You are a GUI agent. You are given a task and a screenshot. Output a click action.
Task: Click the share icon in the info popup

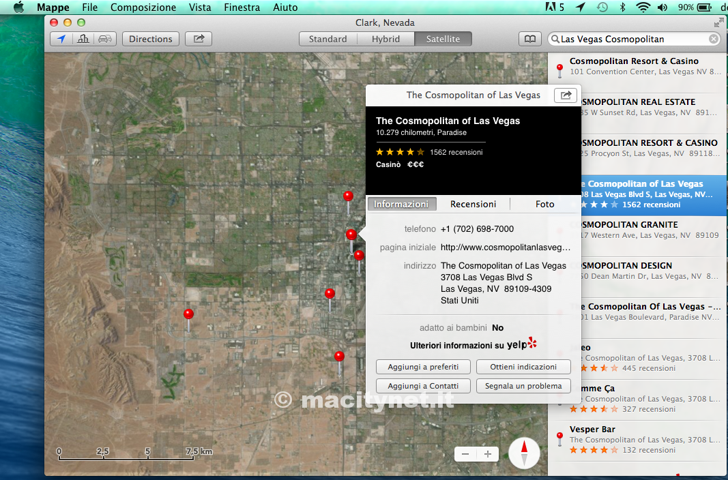(566, 95)
